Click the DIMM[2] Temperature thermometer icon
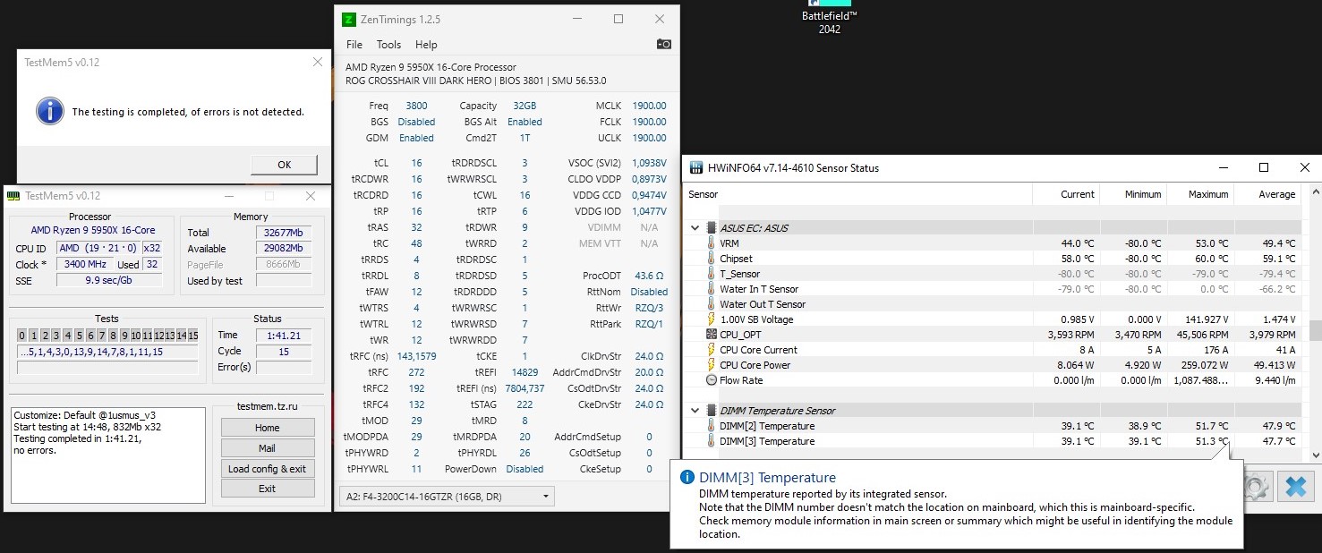1322x553 pixels. [712, 426]
